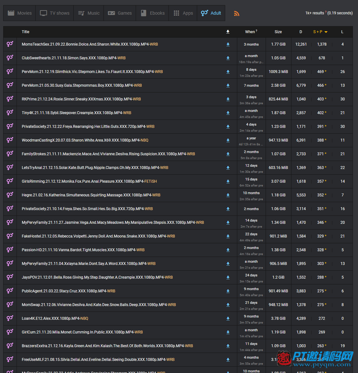This screenshot has width=358, height=373.
Task: Download the 948.12 MiB torrent
Action: (228, 305)
